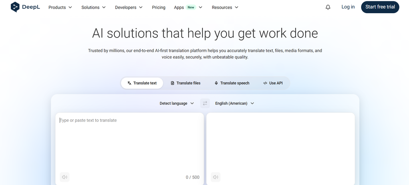Click the 'AI solutions that help you get work done' heading
This screenshot has width=409, height=185.
tap(205, 33)
